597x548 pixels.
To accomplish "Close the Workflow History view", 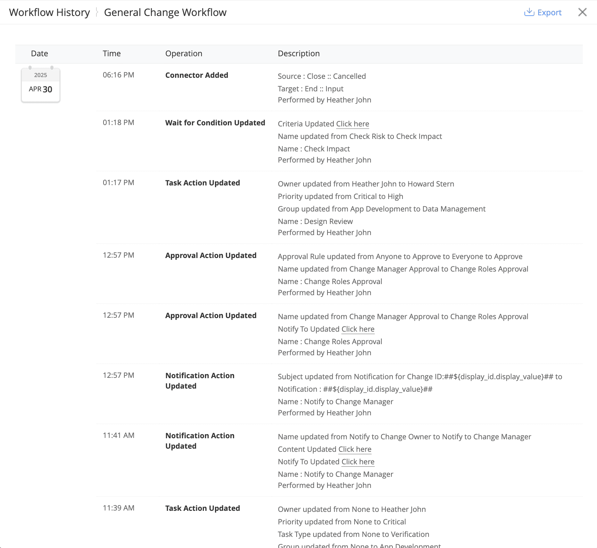I will click(x=582, y=12).
